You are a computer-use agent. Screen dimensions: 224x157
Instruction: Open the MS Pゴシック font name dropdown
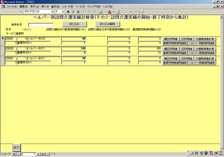[52, 12]
